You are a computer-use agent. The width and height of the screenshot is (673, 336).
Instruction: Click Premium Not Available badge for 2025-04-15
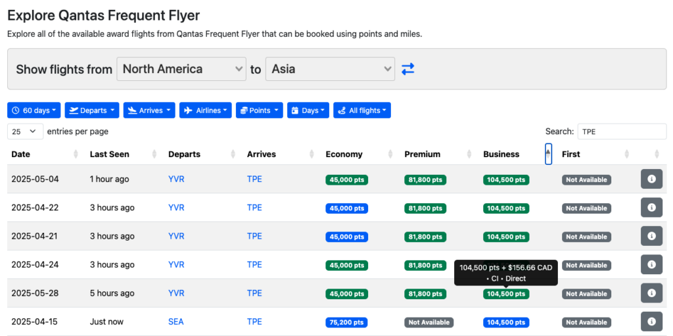pyautogui.click(x=429, y=322)
